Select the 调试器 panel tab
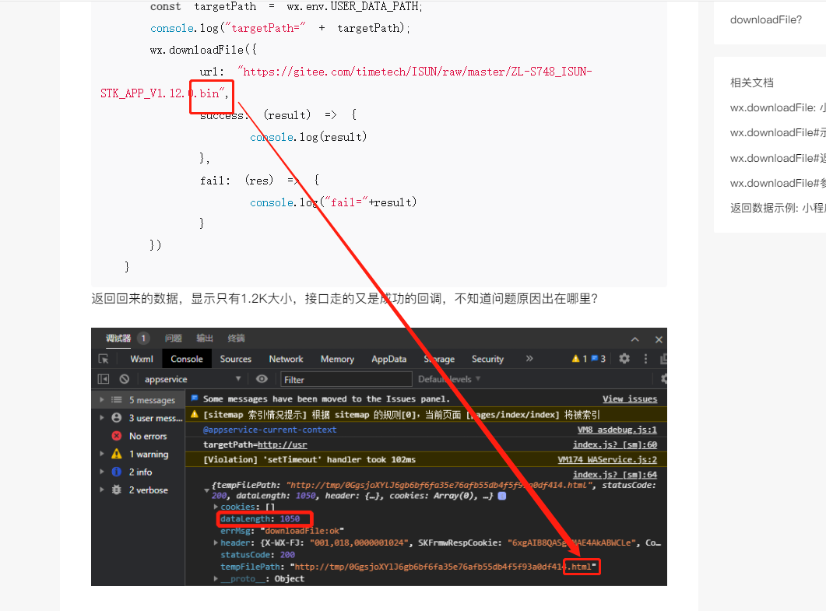Viewport: 826px width, 611px height. 118,338
